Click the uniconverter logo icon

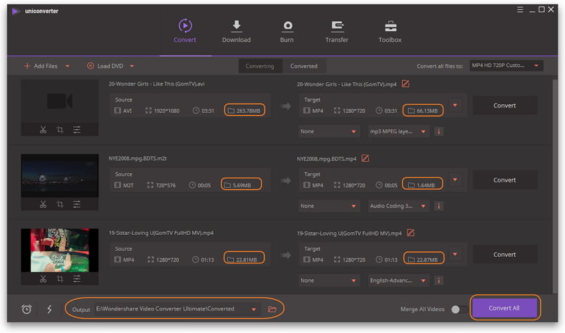click(x=15, y=11)
